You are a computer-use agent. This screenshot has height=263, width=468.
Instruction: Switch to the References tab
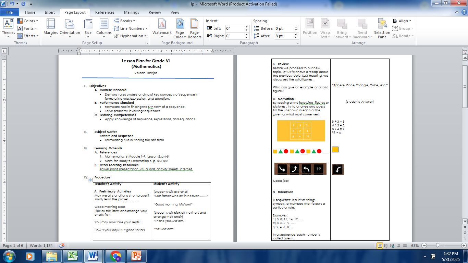coord(105,12)
